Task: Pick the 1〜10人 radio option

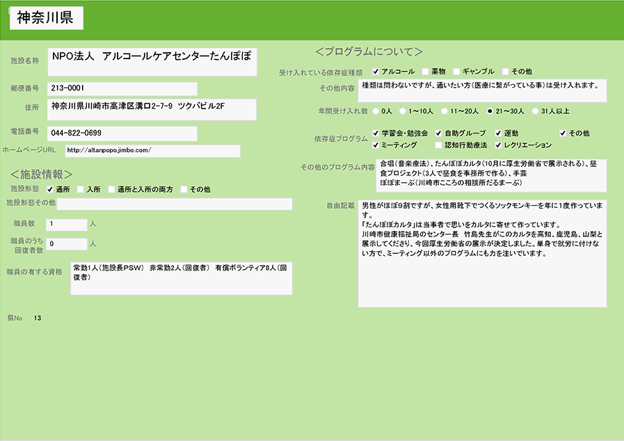Action: (x=403, y=111)
